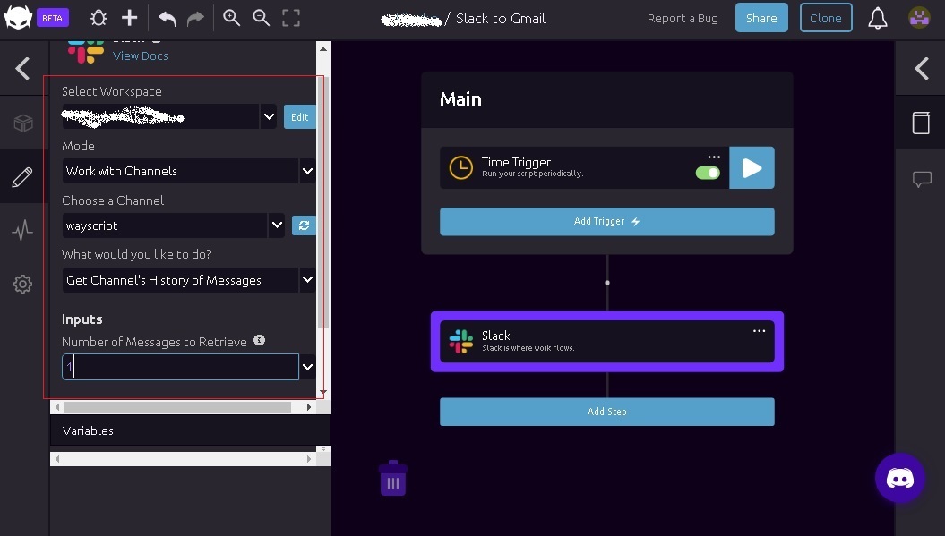Refresh the channel list
This screenshot has width=945, height=536.
pos(304,225)
